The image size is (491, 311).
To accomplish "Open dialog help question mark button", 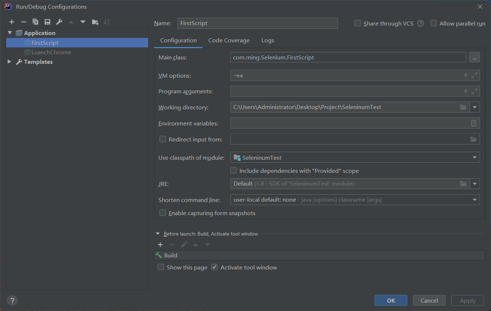I will pyautogui.click(x=12, y=300).
